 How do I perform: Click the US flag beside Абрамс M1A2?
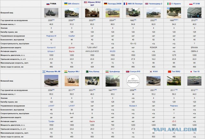[86, 2]
